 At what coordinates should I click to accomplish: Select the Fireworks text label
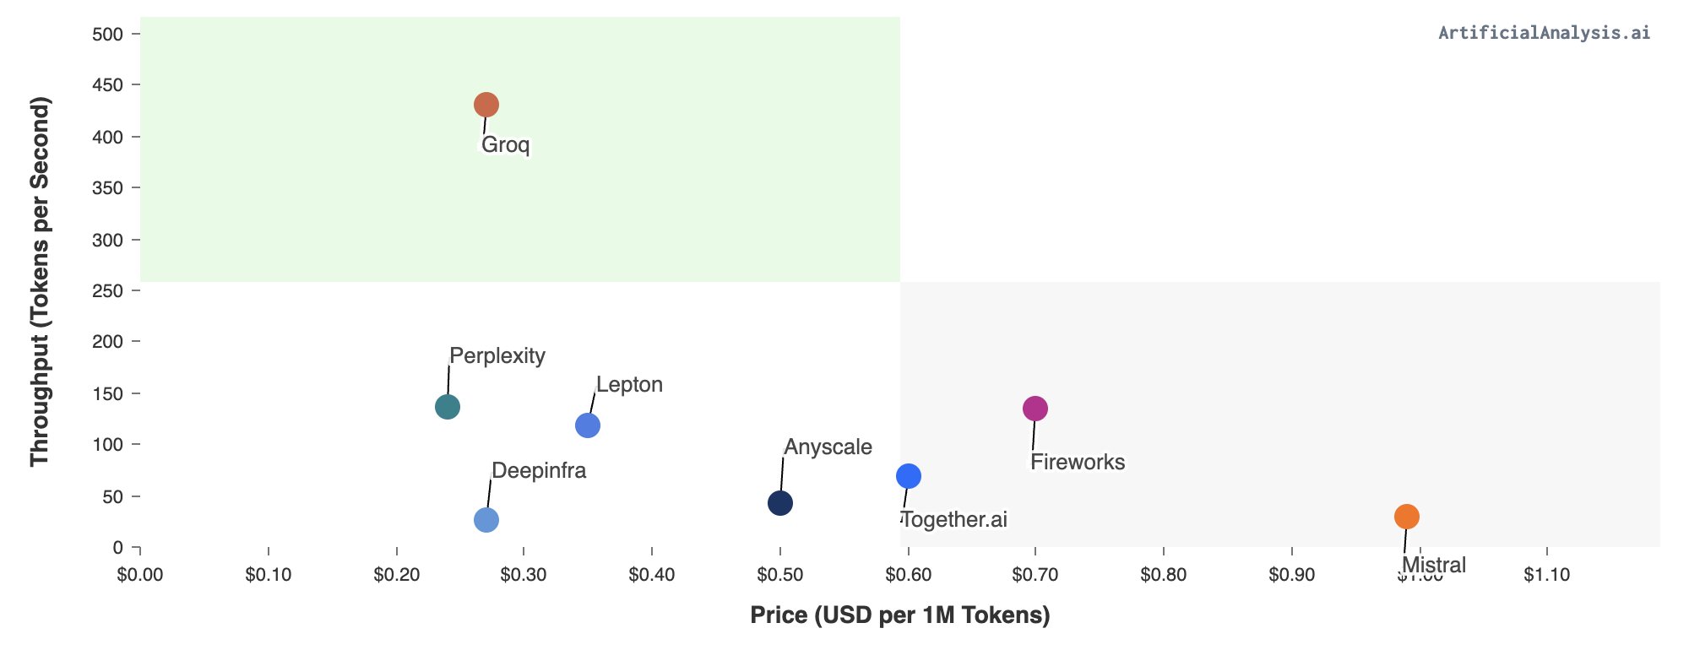[x=1078, y=462]
